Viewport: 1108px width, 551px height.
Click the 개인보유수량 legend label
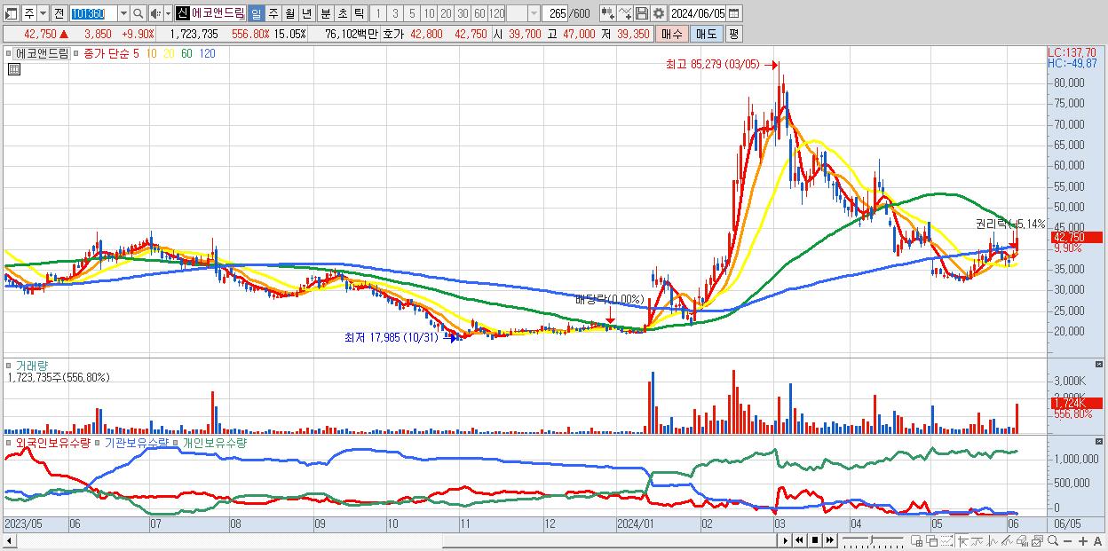214,442
